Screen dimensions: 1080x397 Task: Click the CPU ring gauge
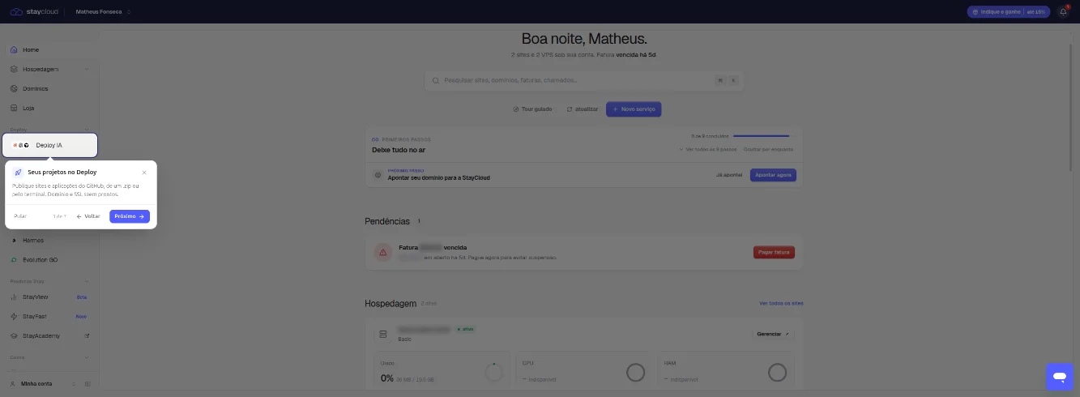click(636, 373)
